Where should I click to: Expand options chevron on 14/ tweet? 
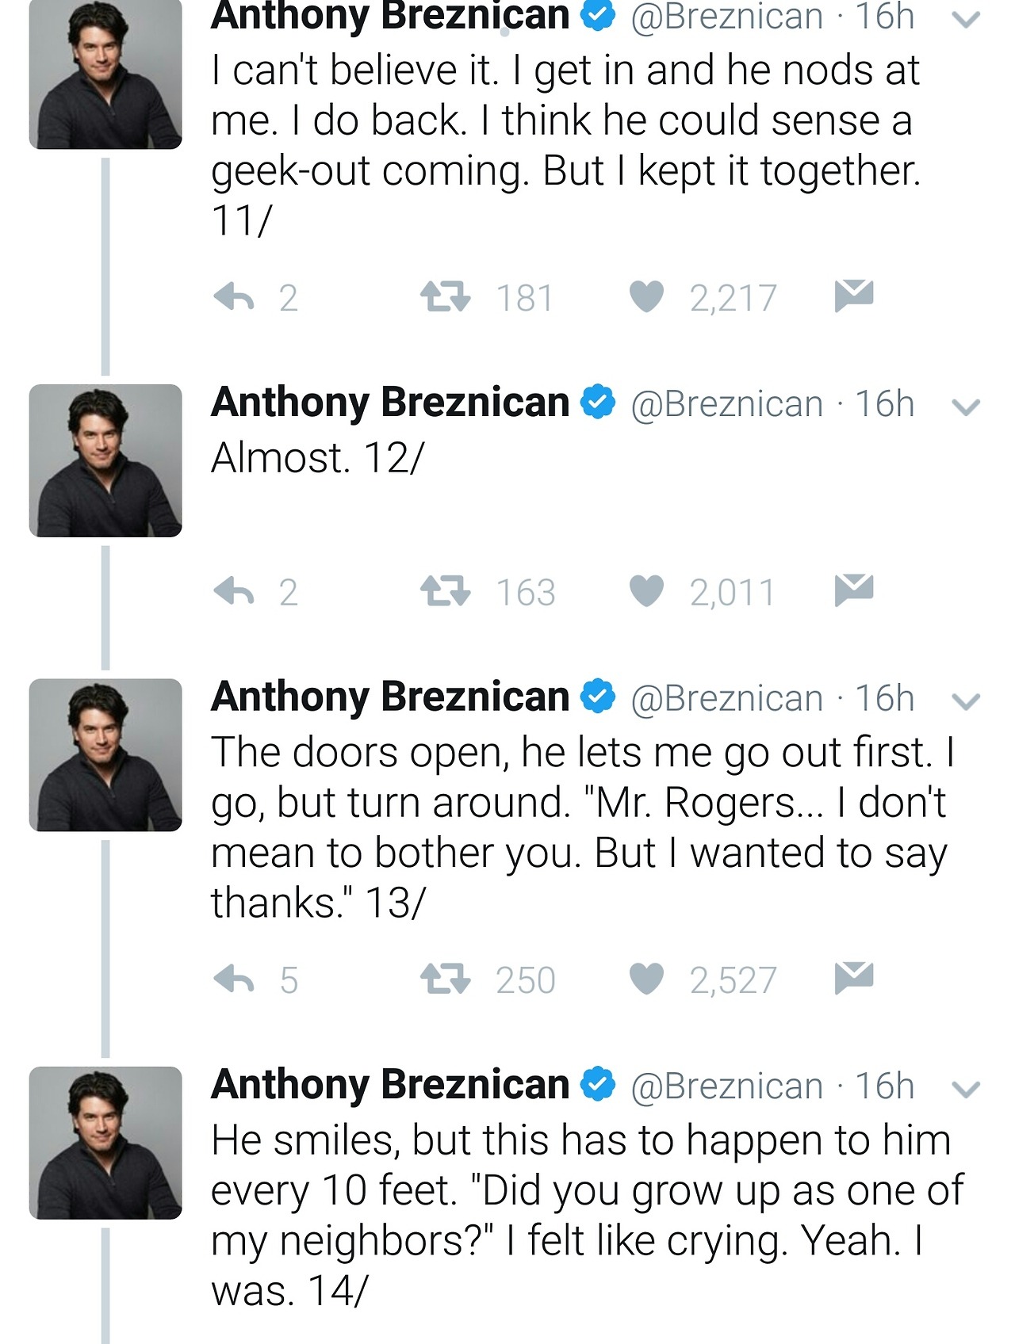click(966, 1090)
